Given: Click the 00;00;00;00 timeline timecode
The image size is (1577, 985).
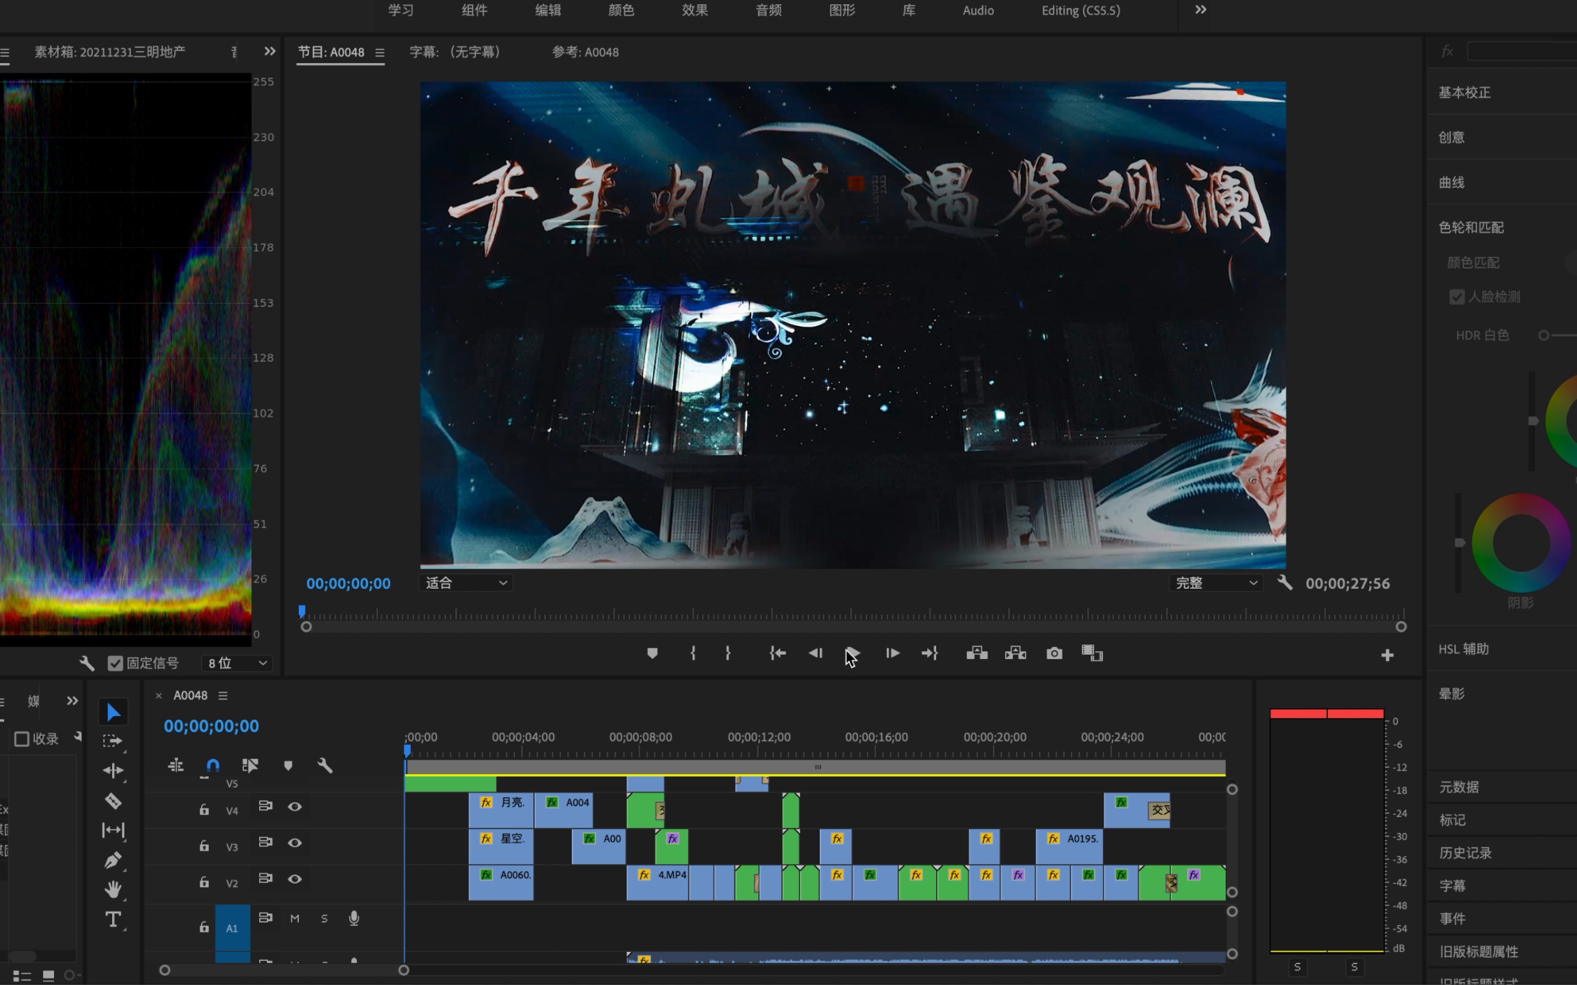Looking at the screenshot, I should [x=211, y=726].
